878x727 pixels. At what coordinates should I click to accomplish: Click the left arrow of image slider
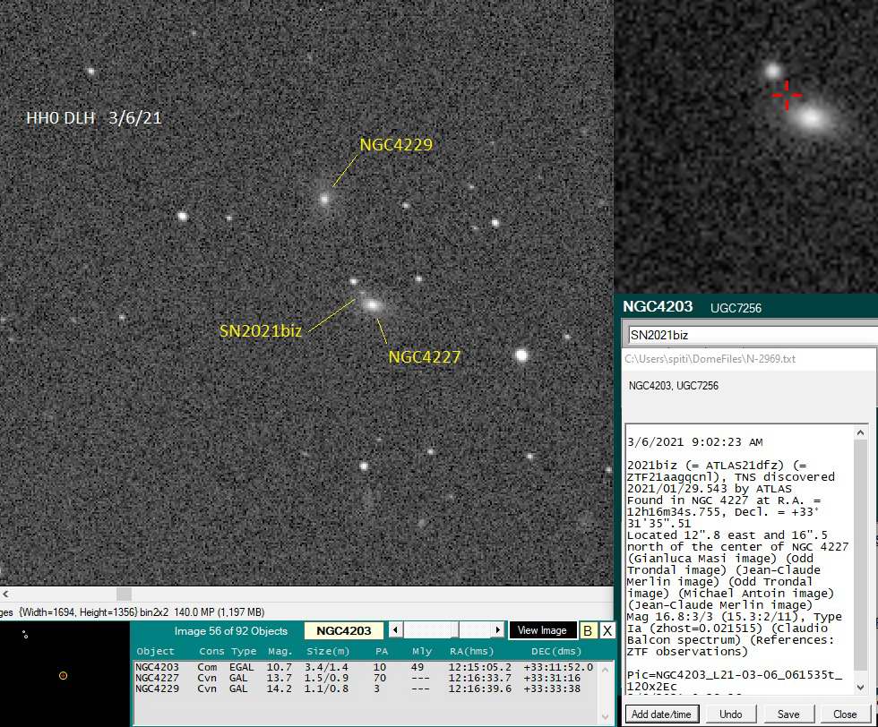(397, 630)
